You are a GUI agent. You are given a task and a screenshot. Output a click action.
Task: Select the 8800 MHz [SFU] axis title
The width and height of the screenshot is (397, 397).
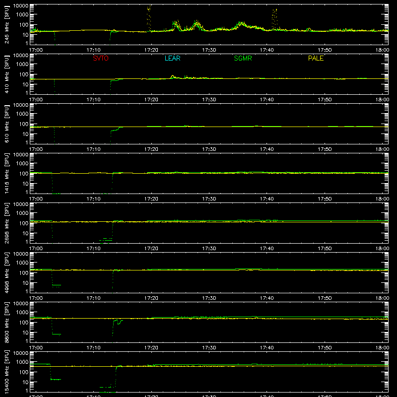(7, 322)
